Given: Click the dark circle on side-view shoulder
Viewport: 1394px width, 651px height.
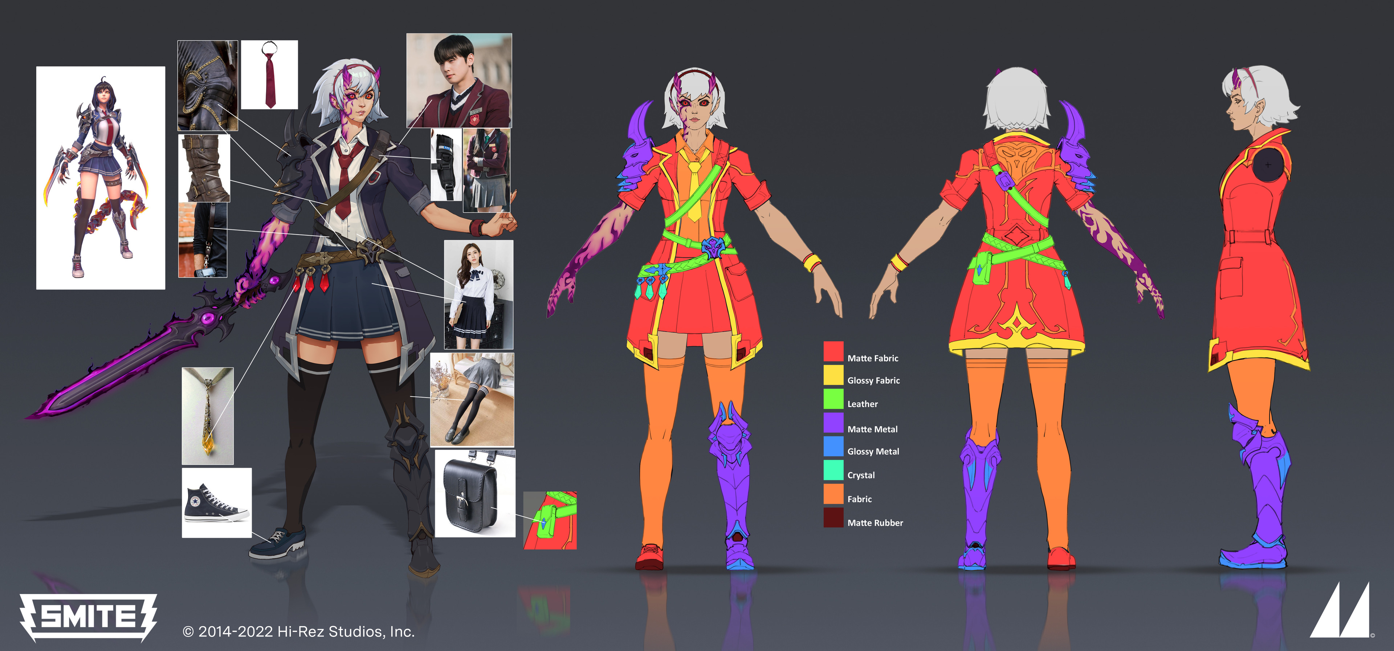Looking at the screenshot, I should [1268, 164].
